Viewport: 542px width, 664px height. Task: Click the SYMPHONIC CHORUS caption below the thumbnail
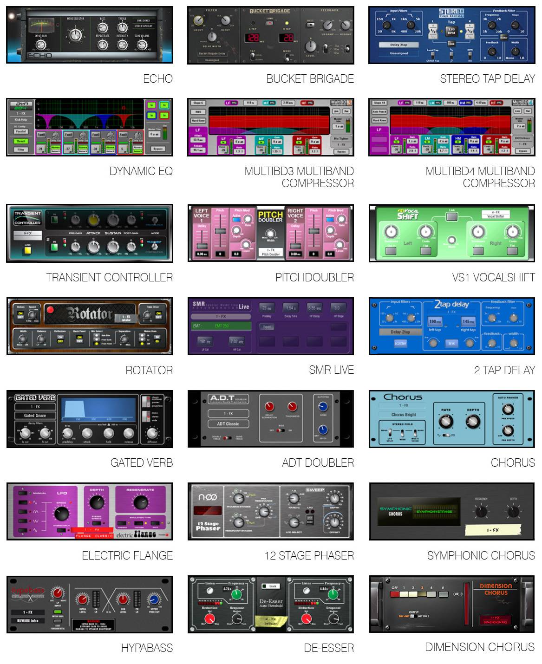pos(481,556)
